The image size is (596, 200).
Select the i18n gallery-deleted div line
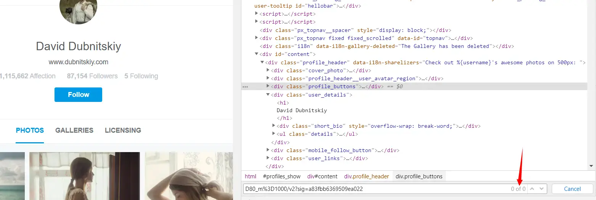[387, 46]
